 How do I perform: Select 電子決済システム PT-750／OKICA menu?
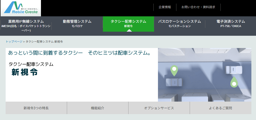pos(231,23)
